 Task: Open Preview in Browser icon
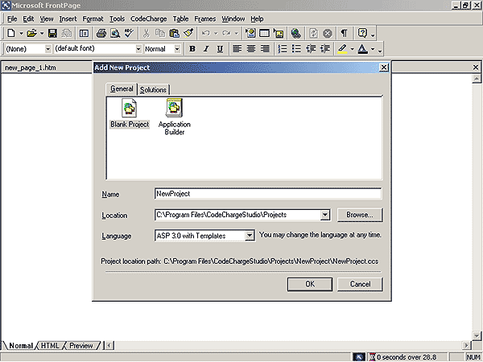pyautogui.click(x=115, y=33)
